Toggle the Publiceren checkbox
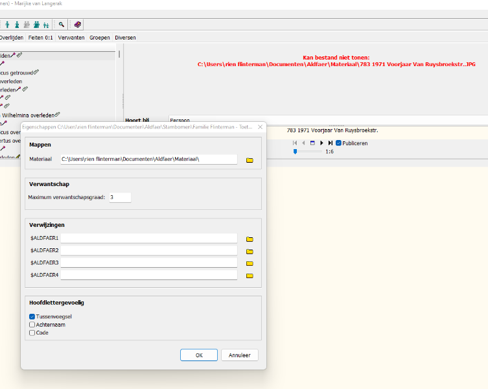The width and height of the screenshot is (488, 389). (339, 143)
